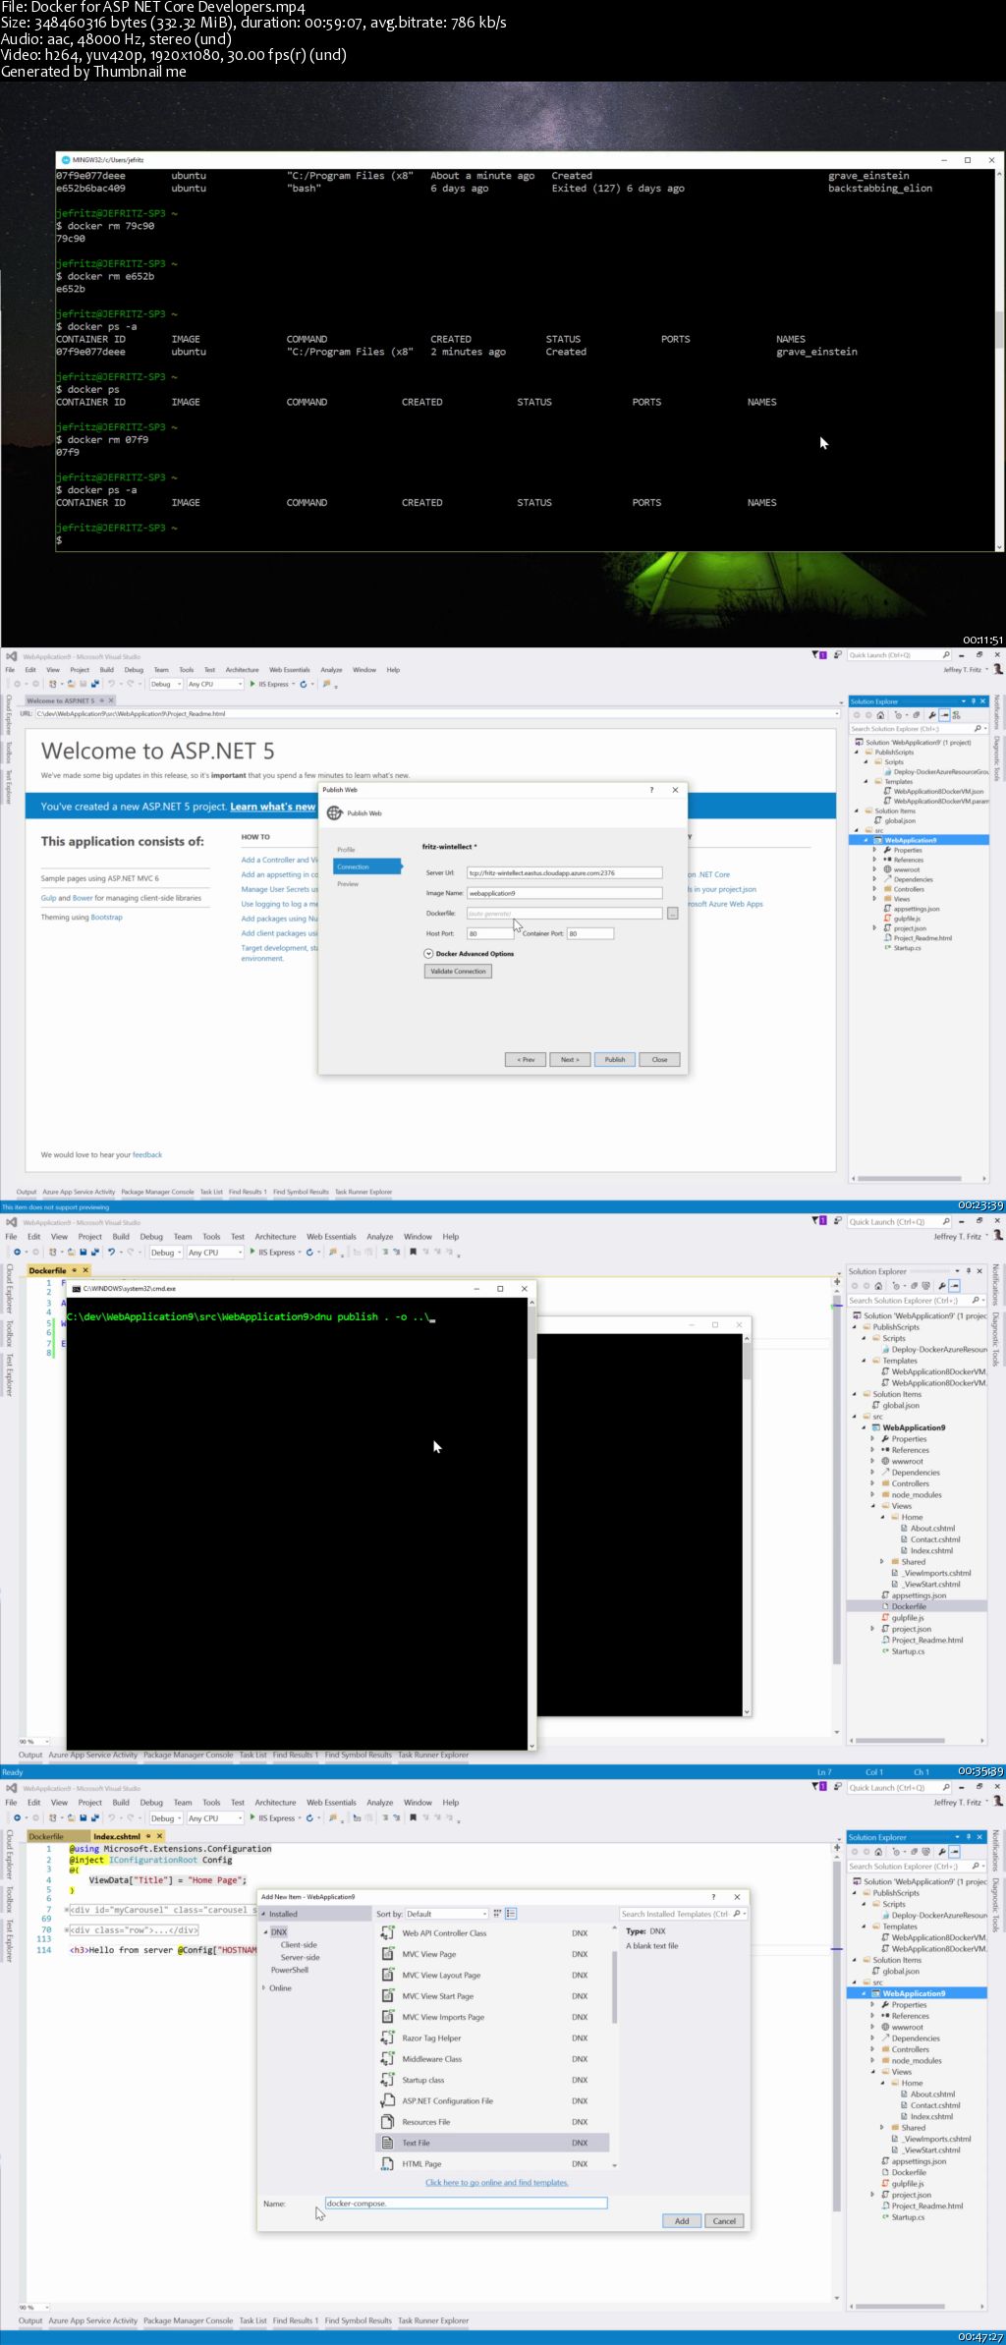
Task: Switch to the Preview step in Publish Web dialog
Action: (x=348, y=884)
